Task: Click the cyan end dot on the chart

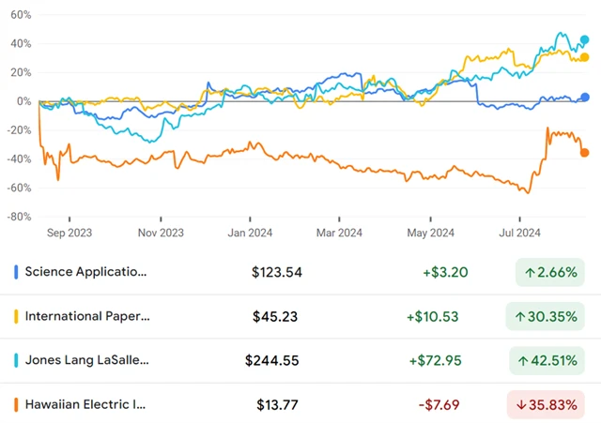Action: coord(585,40)
